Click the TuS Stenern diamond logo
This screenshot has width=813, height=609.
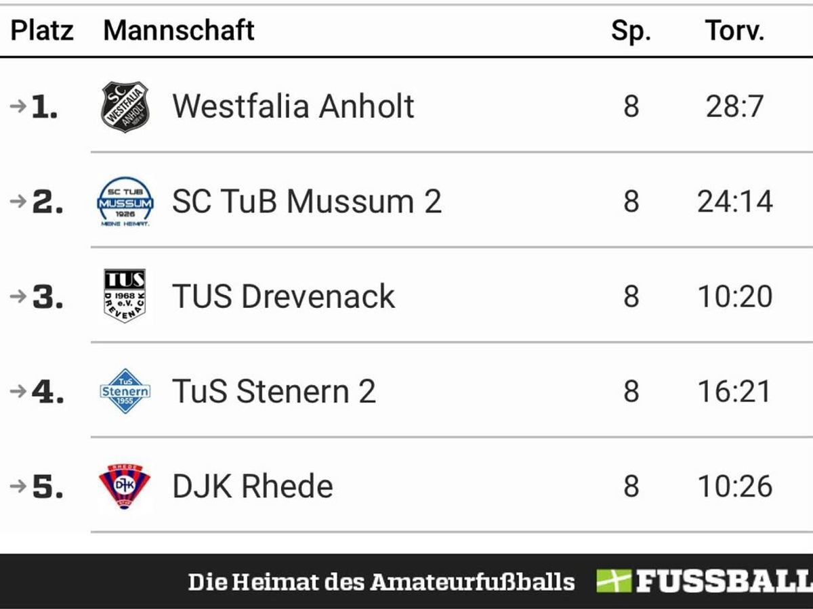pos(125,391)
